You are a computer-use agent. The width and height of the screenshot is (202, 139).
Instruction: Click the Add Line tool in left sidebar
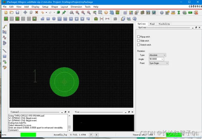[4, 51]
